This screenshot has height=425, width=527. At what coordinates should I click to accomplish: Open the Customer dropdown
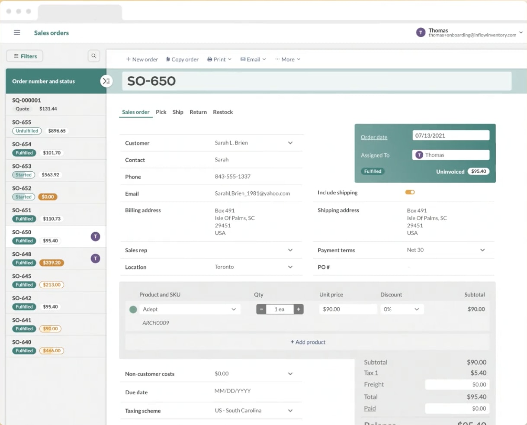tap(290, 143)
